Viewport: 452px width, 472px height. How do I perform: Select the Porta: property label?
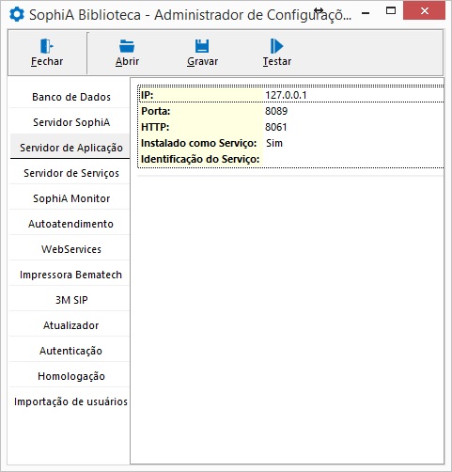tap(156, 111)
